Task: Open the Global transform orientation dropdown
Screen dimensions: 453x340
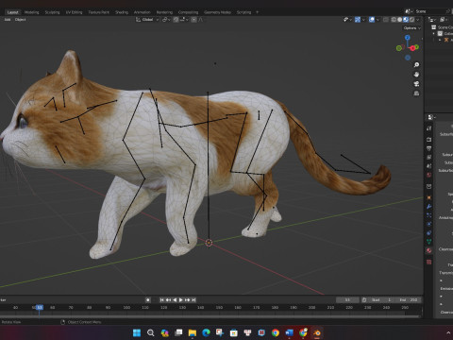Action: 147,20
